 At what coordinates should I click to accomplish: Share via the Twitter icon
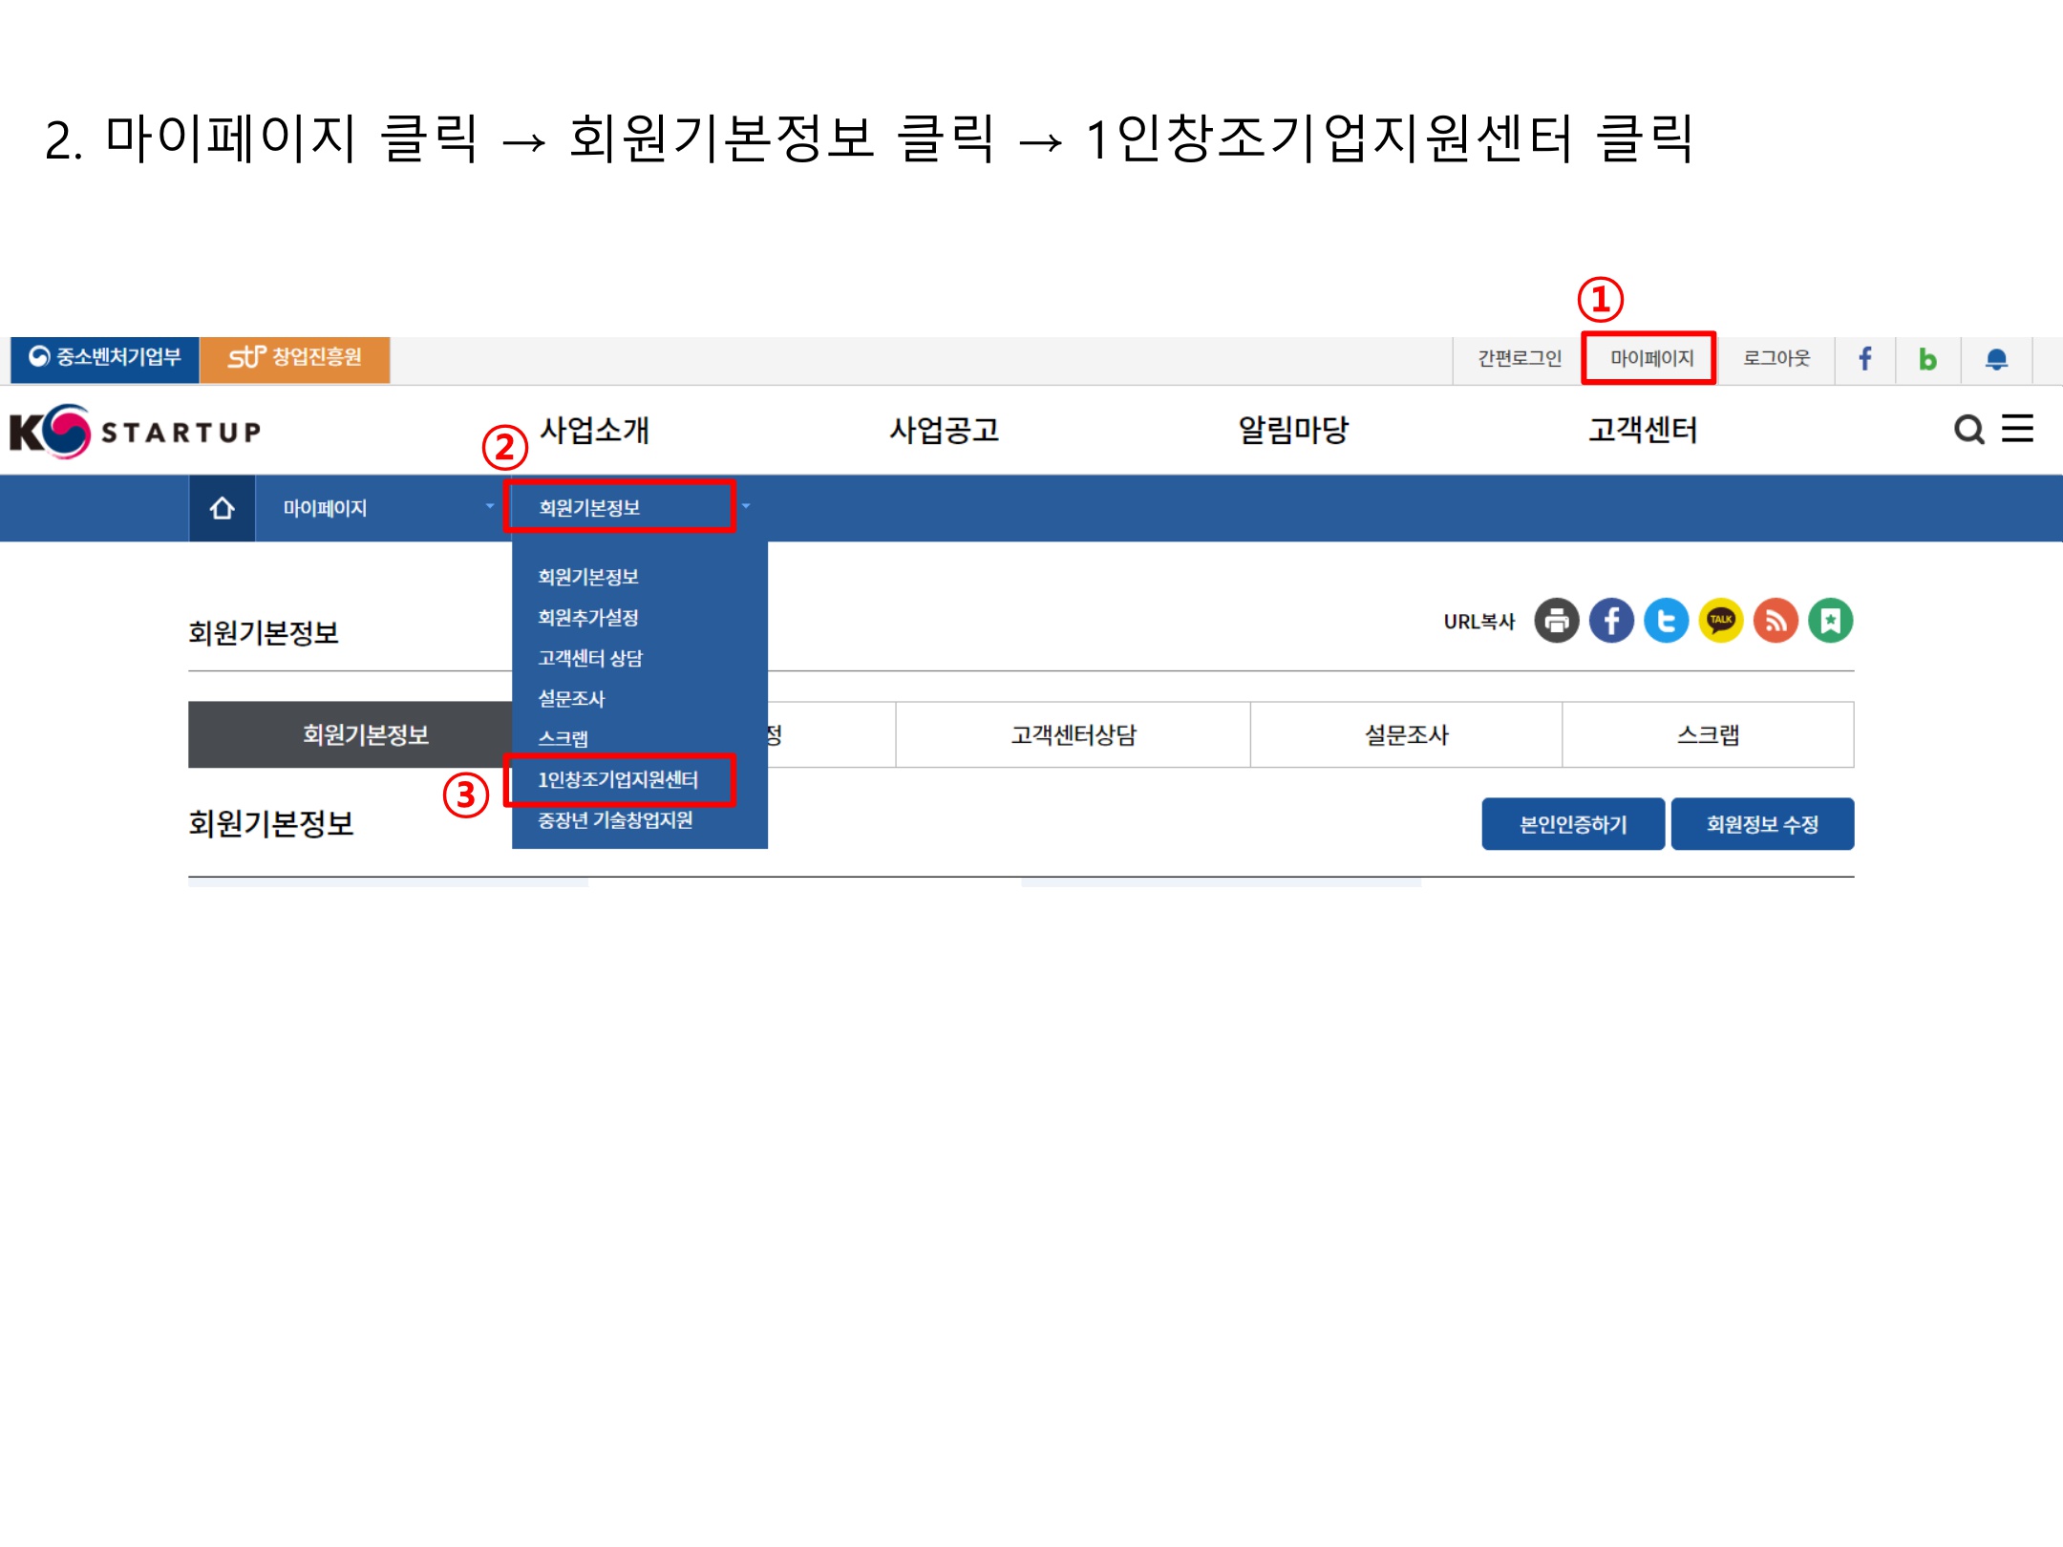tap(1667, 622)
